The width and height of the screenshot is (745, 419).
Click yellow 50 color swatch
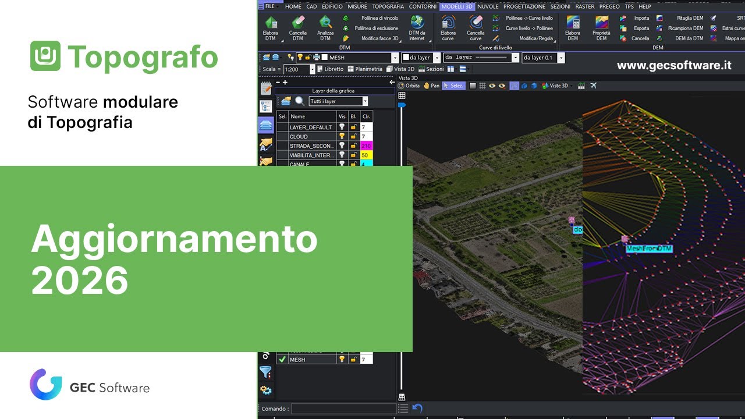[x=366, y=155]
